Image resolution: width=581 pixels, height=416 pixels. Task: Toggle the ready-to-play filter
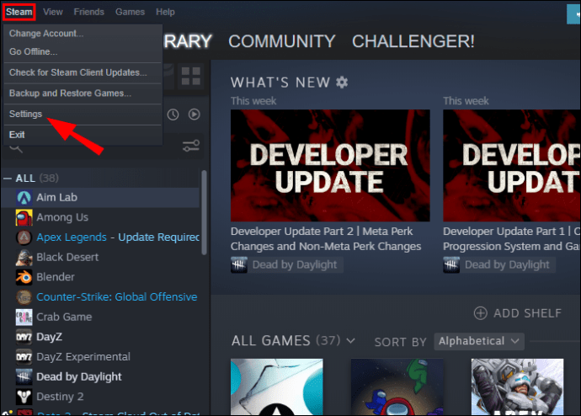coord(195,115)
